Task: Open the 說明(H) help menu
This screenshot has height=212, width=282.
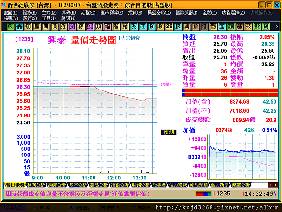Action: (x=68, y=18)
